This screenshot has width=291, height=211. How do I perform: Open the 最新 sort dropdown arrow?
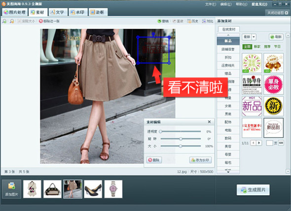[254, 37]
